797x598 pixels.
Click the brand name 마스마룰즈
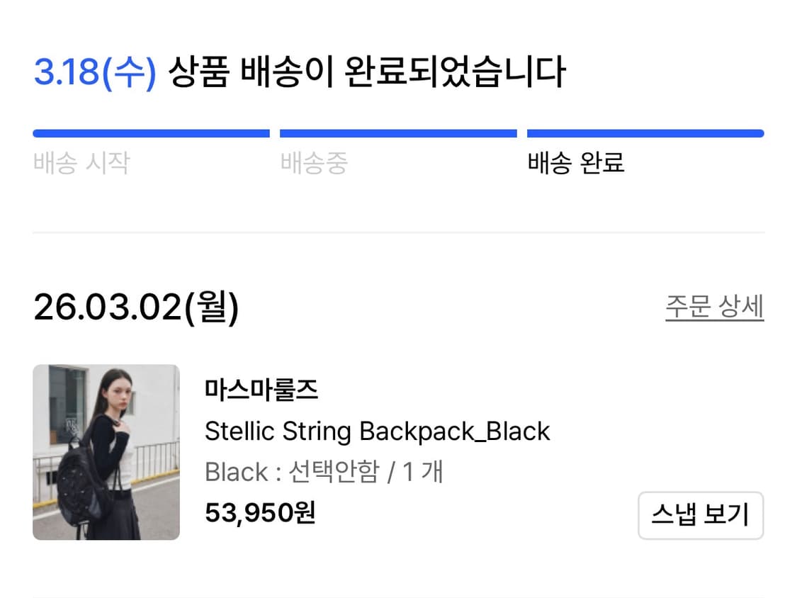pos(263,389)
